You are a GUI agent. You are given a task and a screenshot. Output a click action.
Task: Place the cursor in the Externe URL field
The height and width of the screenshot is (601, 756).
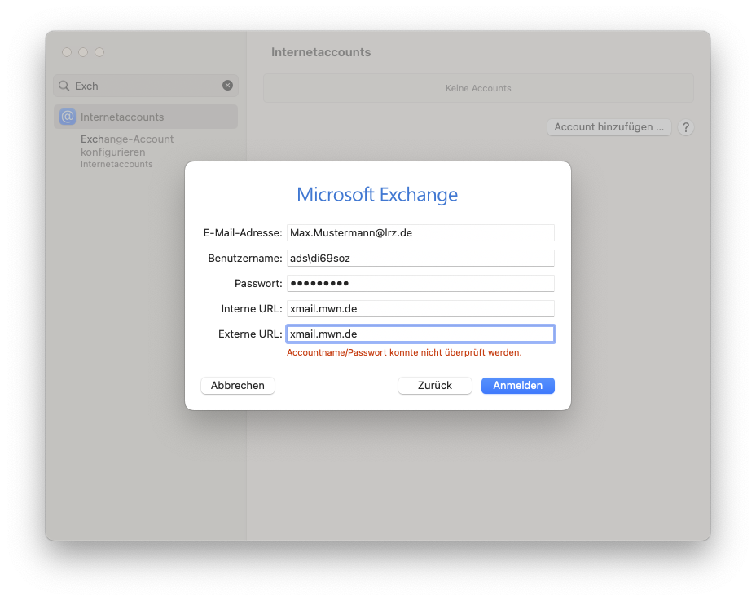(420, 334)
